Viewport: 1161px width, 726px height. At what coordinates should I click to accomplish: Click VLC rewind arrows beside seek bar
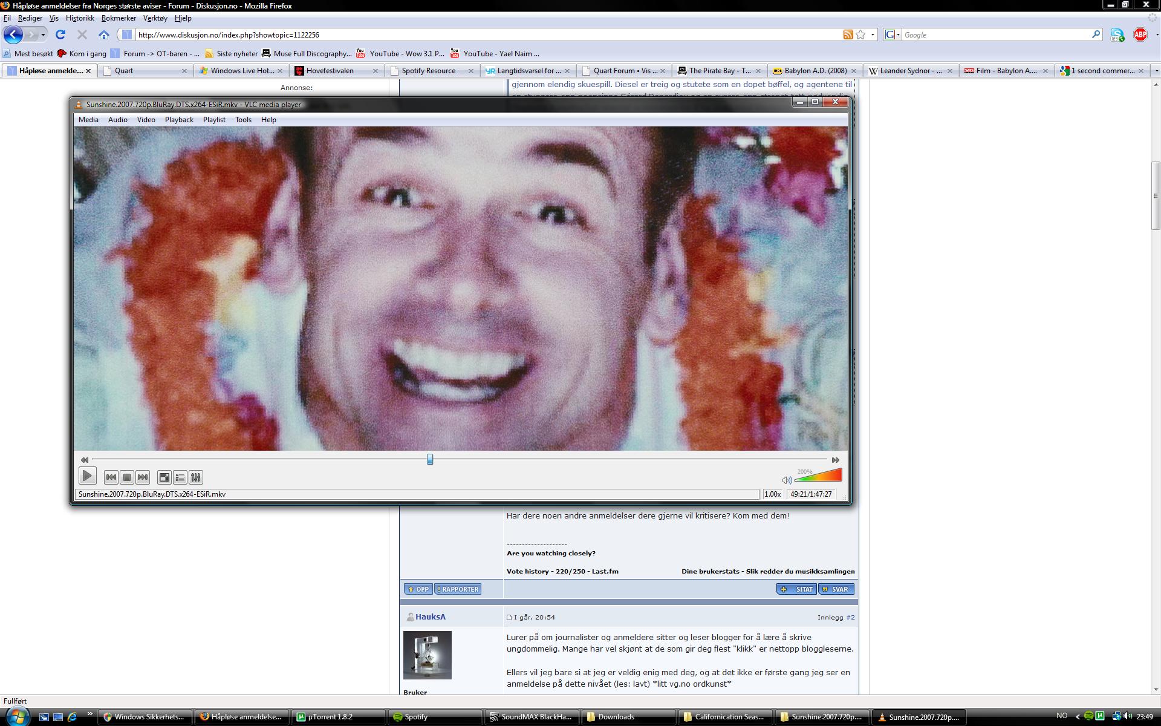85,460
